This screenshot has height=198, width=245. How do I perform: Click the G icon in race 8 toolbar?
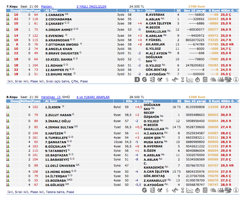click(145, 190)
